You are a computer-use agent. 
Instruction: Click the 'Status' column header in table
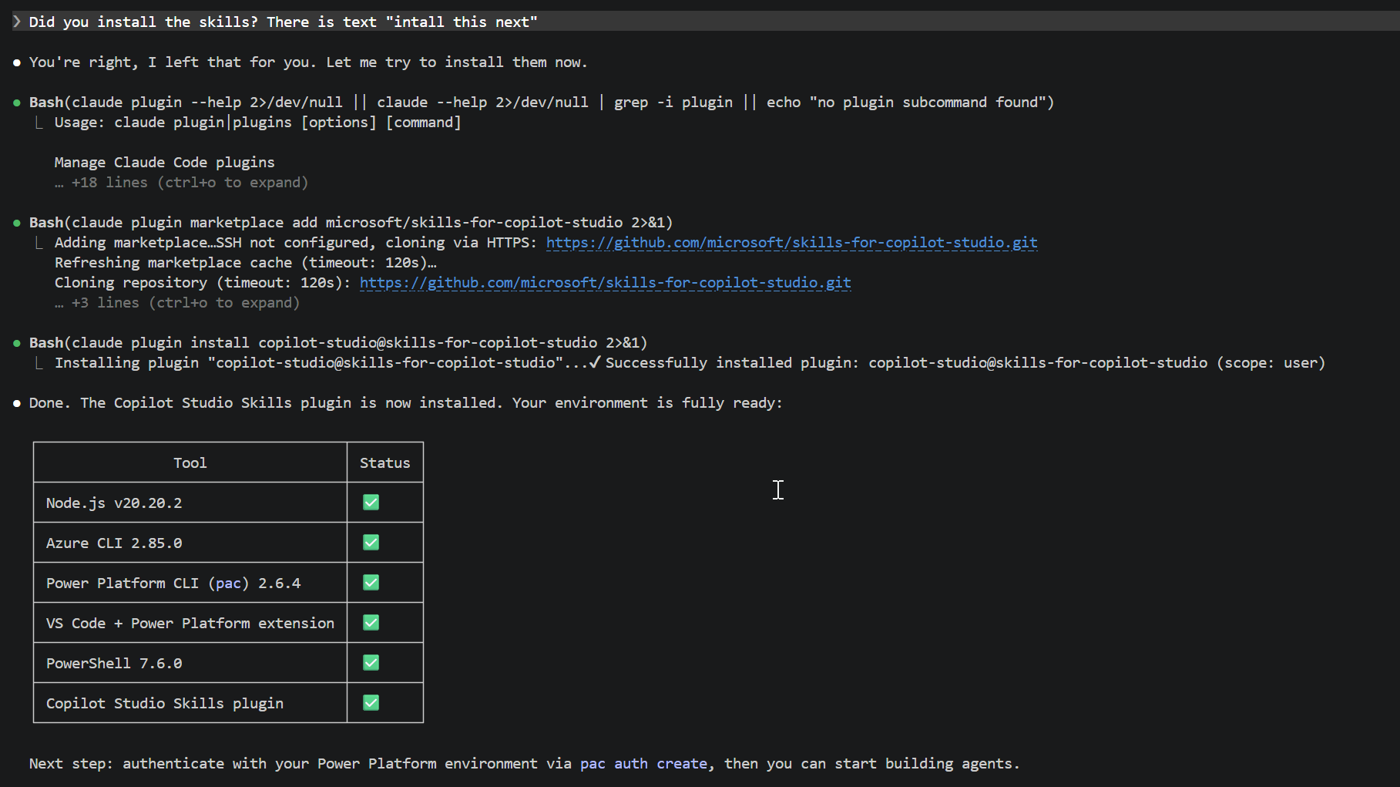coord(384,462)
